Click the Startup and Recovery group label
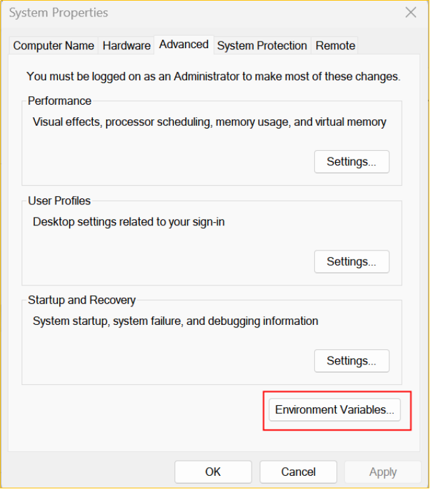This screenshot has width=430, height=489. 82,300
